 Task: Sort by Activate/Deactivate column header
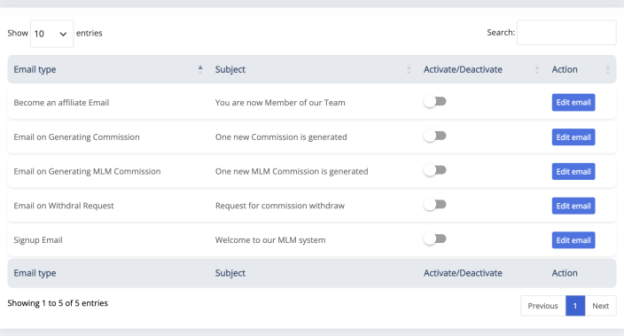click(x=481, y=69)
